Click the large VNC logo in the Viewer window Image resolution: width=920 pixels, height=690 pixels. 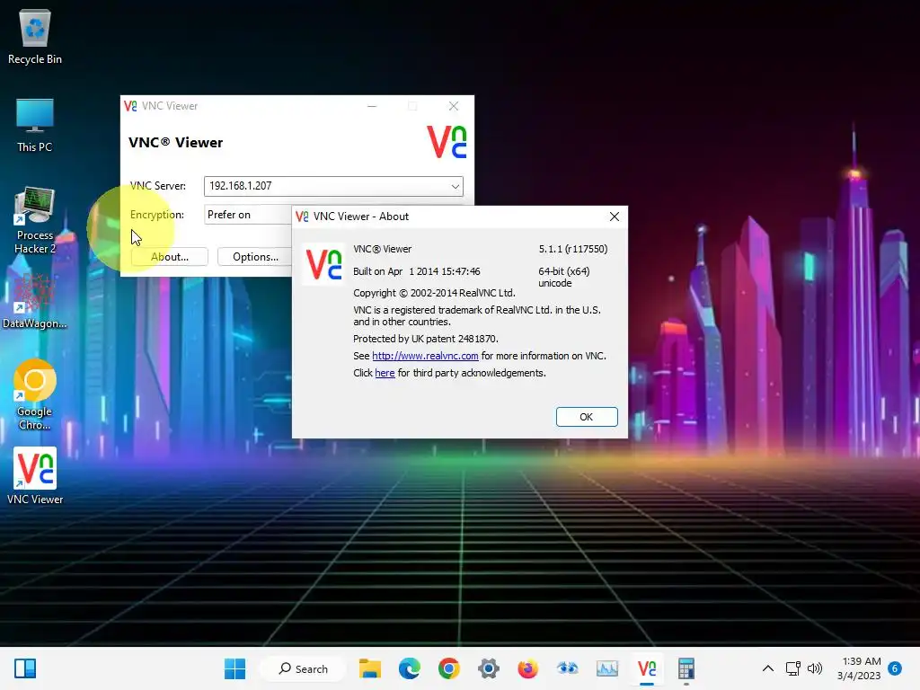click(x=447, y=142)
